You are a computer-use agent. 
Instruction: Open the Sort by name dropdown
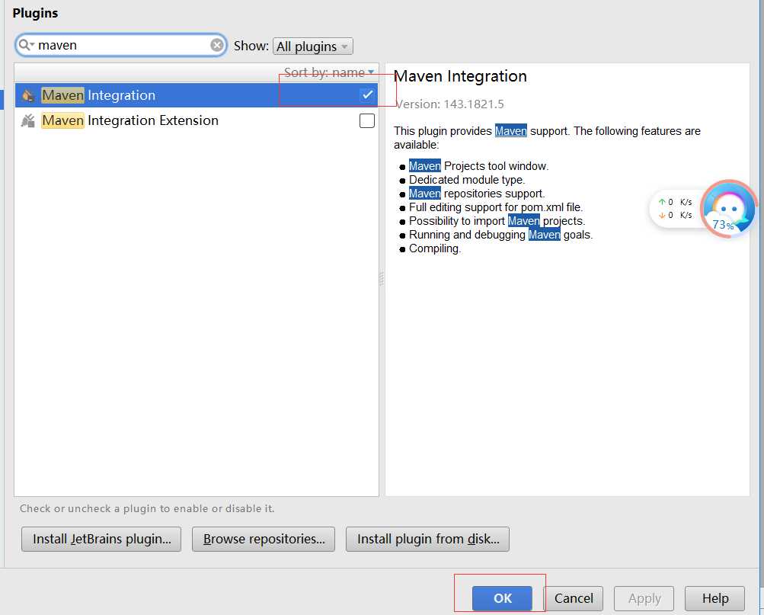pyautogui.click(x=329, y=72)
